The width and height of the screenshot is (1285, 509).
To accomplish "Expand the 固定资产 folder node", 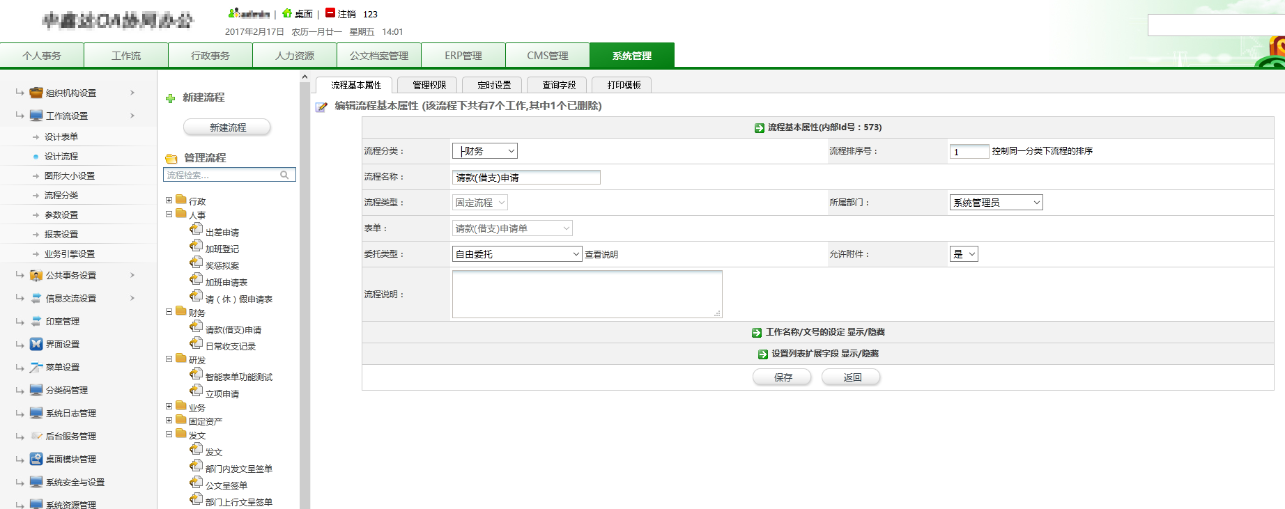I will tap(169, 421).
